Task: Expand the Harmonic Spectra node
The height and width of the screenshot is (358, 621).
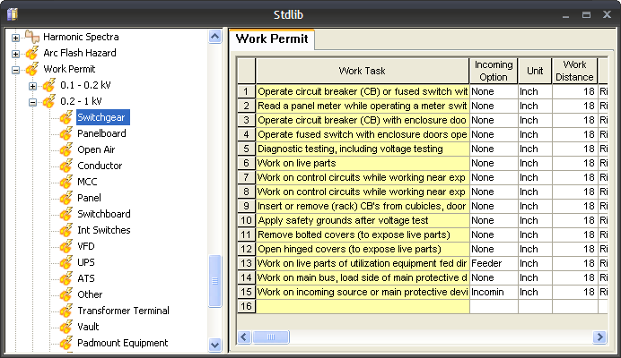Action: (x=15, y=38)
